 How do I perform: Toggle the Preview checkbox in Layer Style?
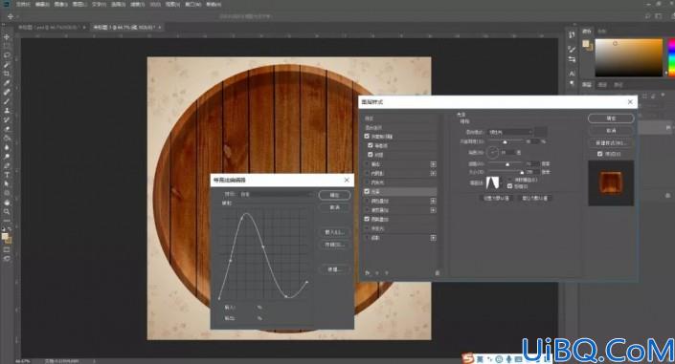[x=599, y=154]
